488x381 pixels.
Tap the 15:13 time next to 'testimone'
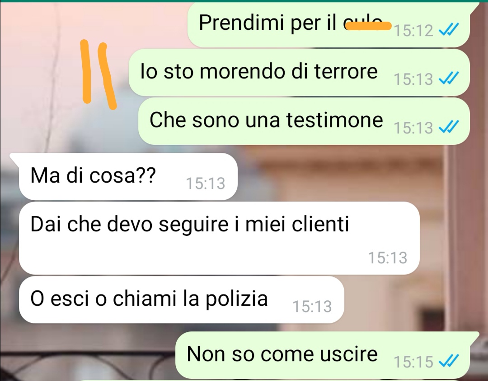413,128
